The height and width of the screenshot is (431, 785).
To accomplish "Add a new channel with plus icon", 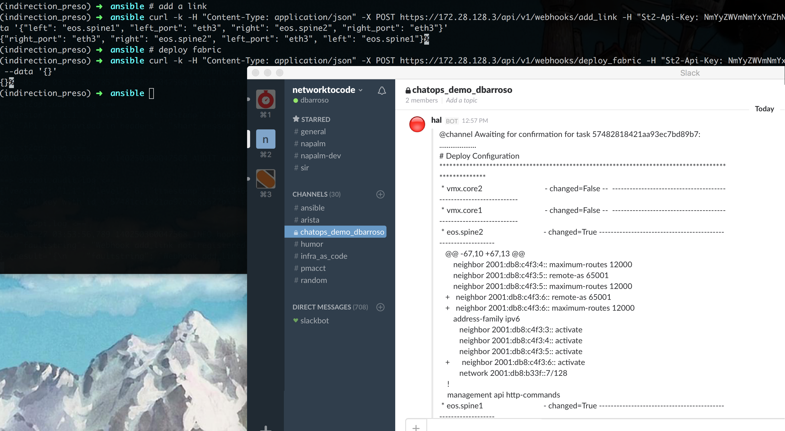I will (380, 194).
